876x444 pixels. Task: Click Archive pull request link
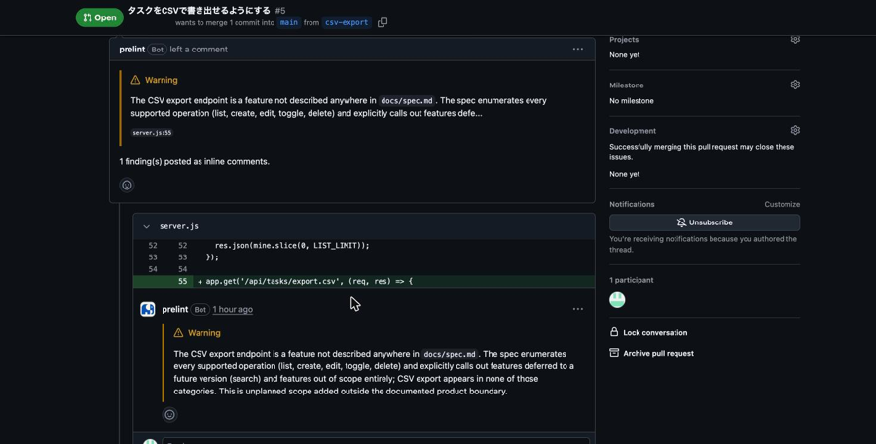click(658, 353)
